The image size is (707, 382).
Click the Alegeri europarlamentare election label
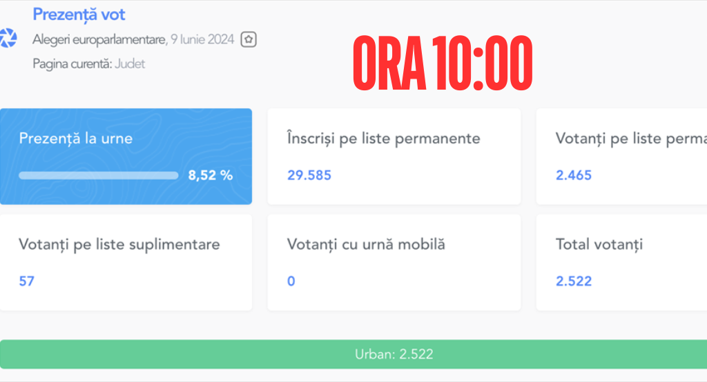99,39
